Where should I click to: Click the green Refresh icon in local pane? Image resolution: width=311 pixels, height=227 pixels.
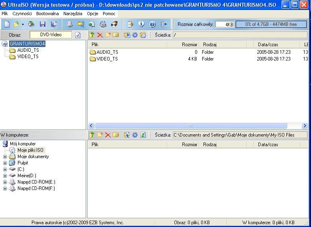(143, 135)
